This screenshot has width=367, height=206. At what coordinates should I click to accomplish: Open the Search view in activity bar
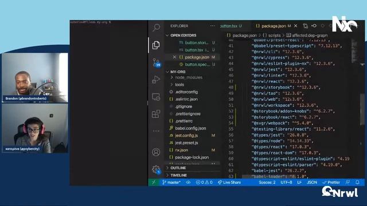156,27
